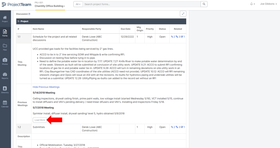Open the Reports sidebar icon

click(5, 75)
